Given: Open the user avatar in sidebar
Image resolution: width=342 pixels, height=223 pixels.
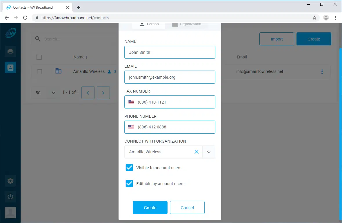Looking at the screenshot, I should point(10,213).
